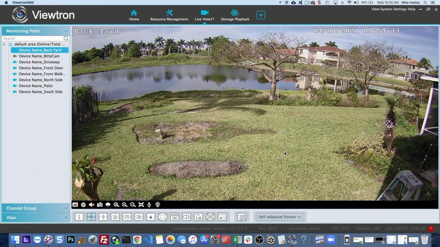Select the 9-camera grid layout
The width and height of the screenshot is (440, 247).
tap(103, 217)
